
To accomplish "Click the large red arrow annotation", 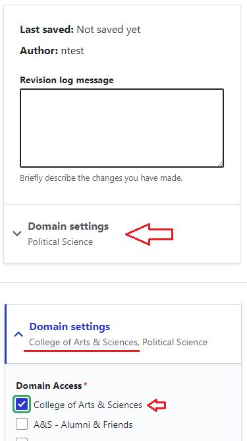I will point(150,234).
